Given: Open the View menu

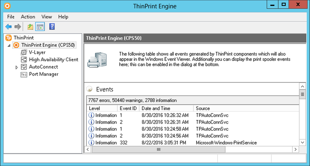Looking at the screenshot, I should (47, 17).
